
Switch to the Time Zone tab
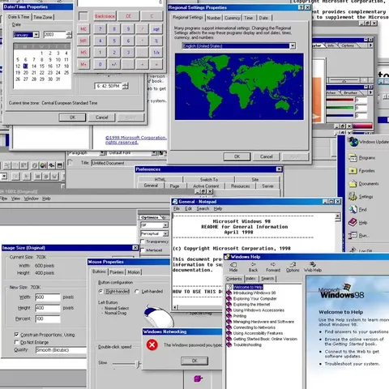click(43, 17)
